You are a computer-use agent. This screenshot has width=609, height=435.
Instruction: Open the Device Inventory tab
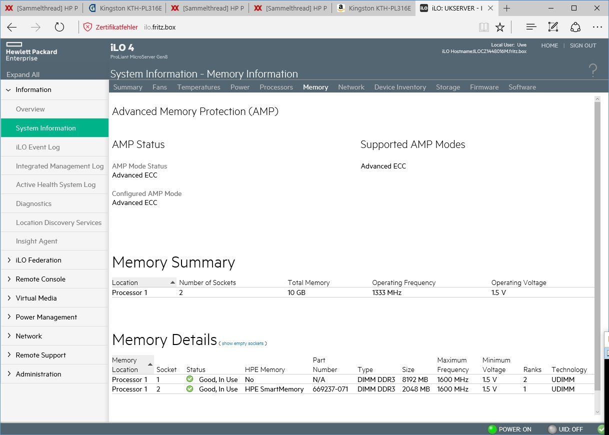[x=400, y=87]
